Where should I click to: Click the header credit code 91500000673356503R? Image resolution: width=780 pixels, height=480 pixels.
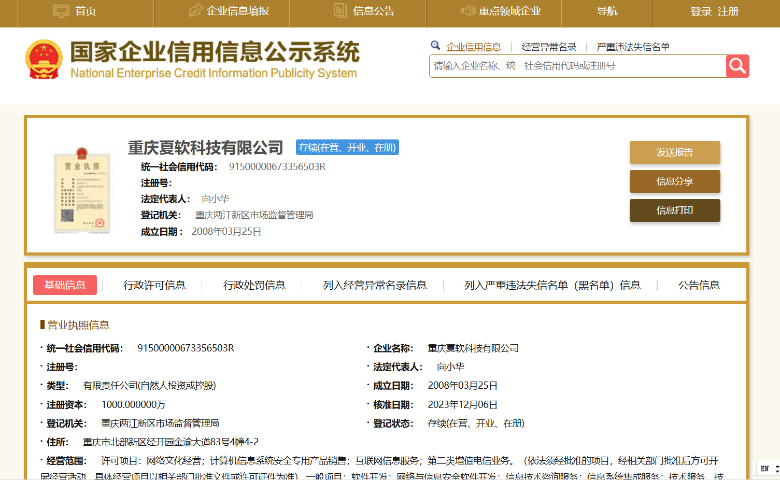(x=277, y=166)
